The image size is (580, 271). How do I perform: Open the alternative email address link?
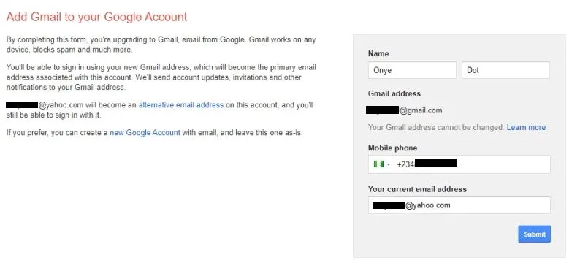click(x=181, y=105)
